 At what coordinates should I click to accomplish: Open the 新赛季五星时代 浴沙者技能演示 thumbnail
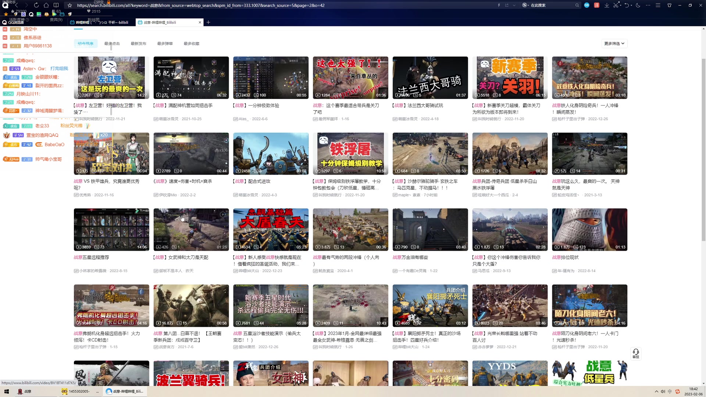click(271, 305)
